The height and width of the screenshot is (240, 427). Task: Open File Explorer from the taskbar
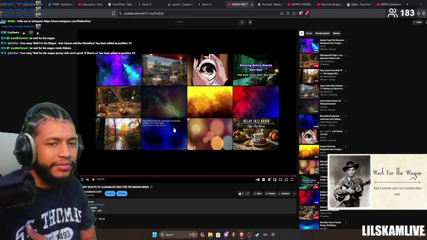(x=210, y=235)
